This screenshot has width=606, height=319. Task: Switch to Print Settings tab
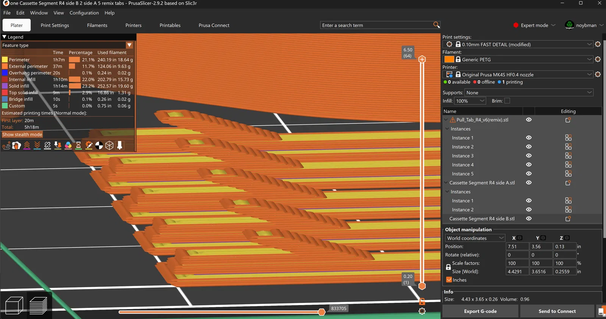click(x=55, y=25)
